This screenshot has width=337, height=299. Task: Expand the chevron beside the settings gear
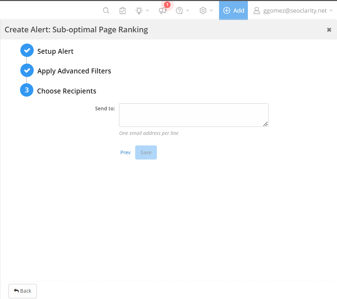[211, 11]
